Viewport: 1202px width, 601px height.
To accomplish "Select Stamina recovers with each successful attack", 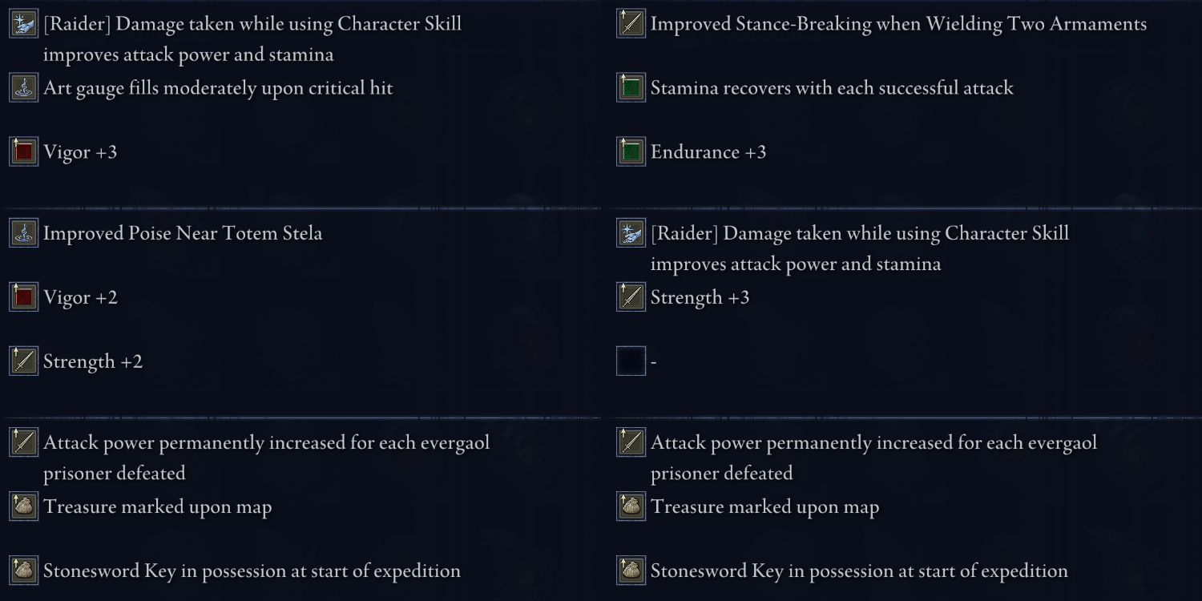I will point(832,88).
